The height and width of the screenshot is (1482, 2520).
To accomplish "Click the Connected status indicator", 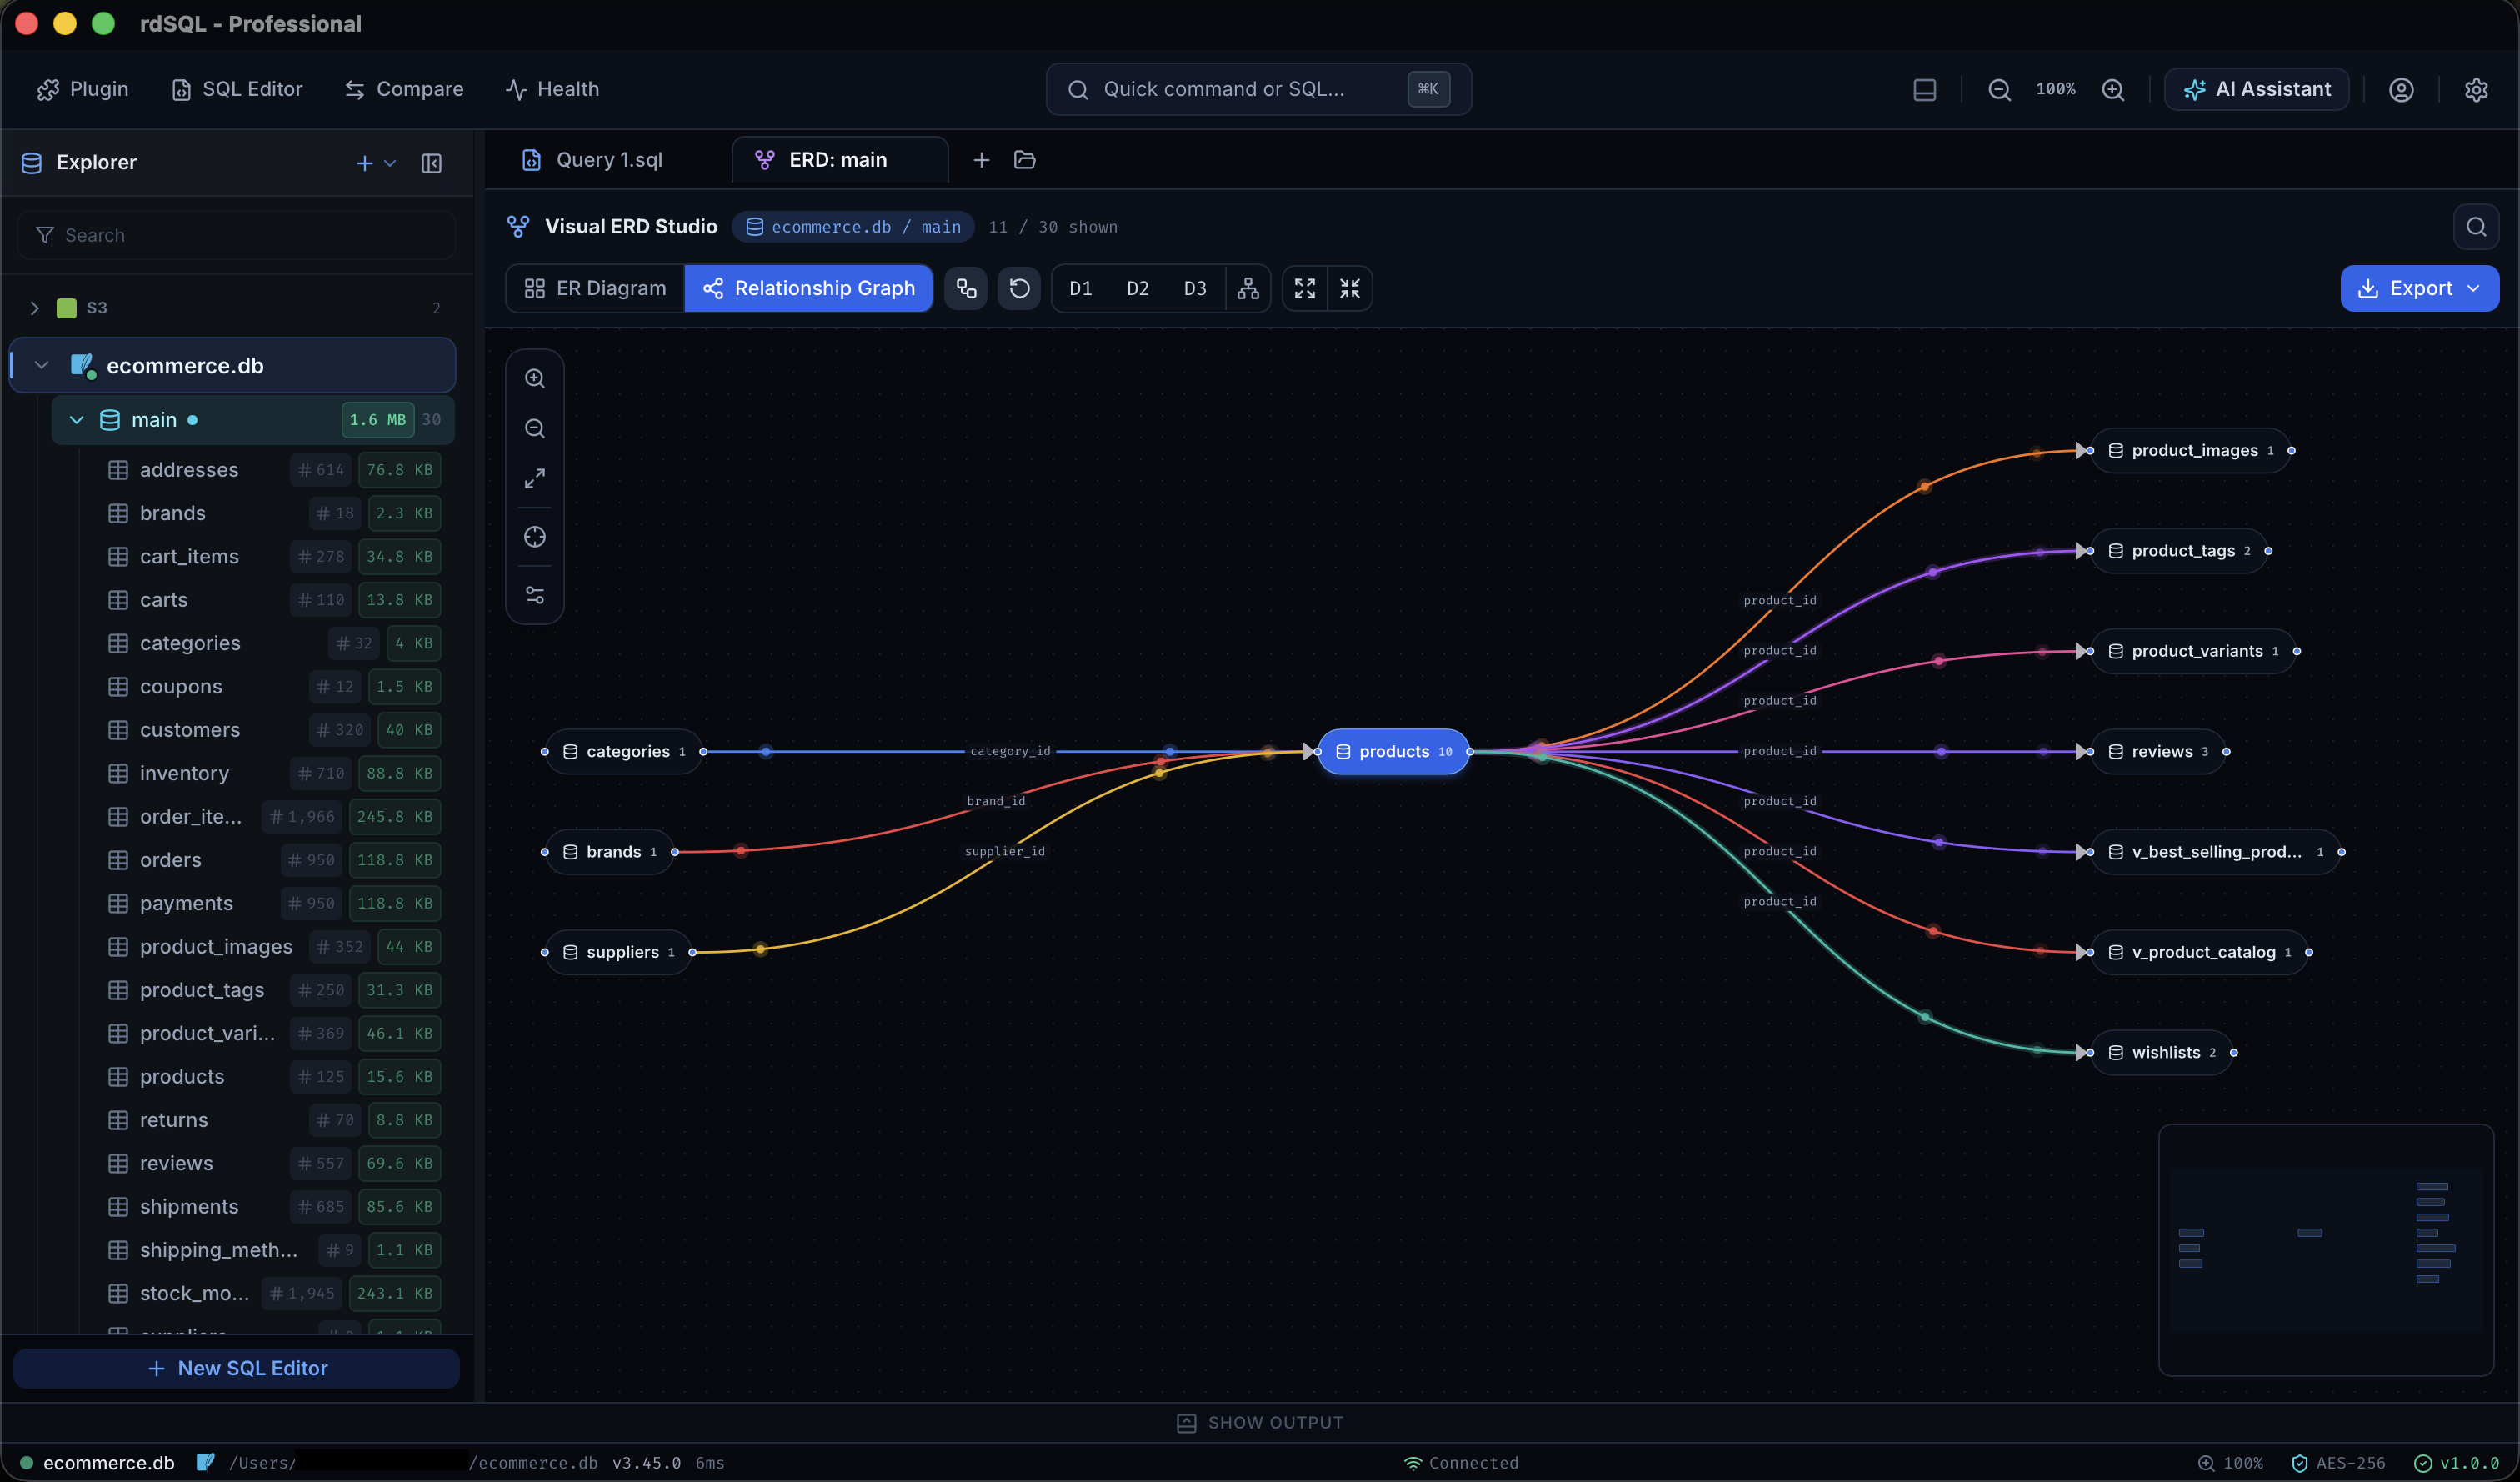I will point(1461,1463).
